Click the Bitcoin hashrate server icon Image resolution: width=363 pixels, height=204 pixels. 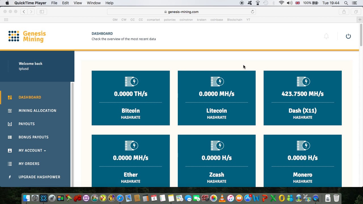click(131, 82)
